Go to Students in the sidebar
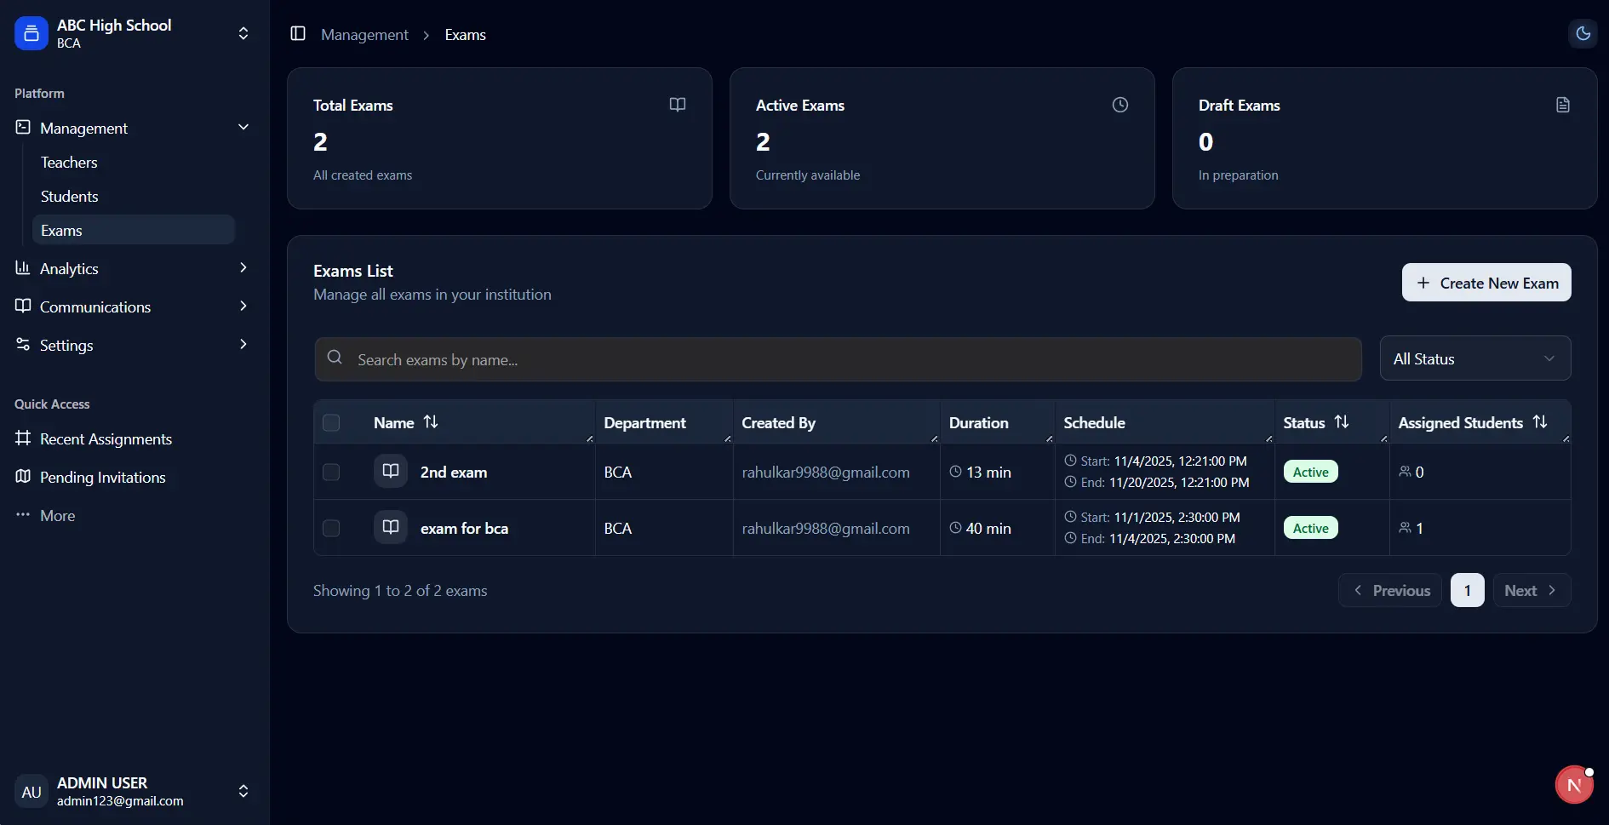This screenshot has width=1609, height=825. [x=70, y=197]
